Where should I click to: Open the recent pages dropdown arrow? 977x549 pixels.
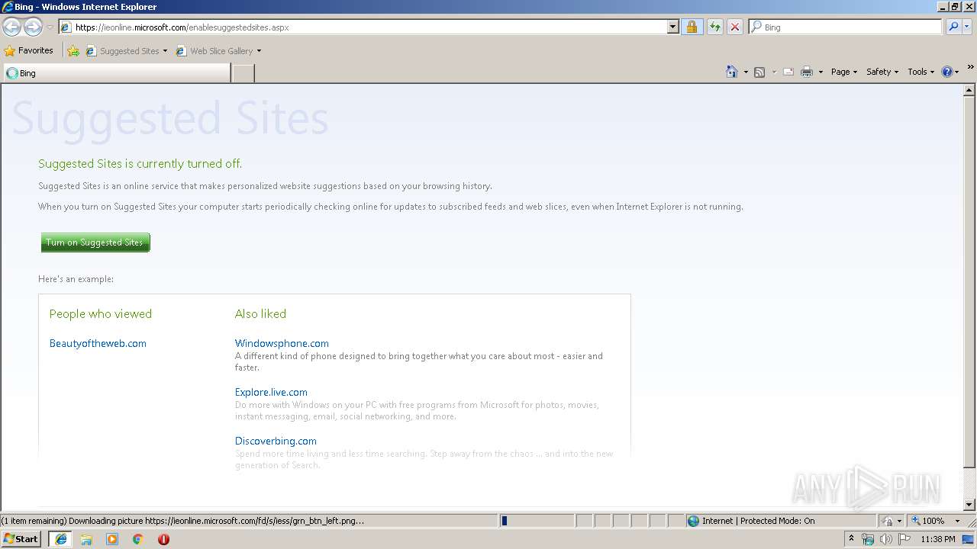click(x=50, y=27)
